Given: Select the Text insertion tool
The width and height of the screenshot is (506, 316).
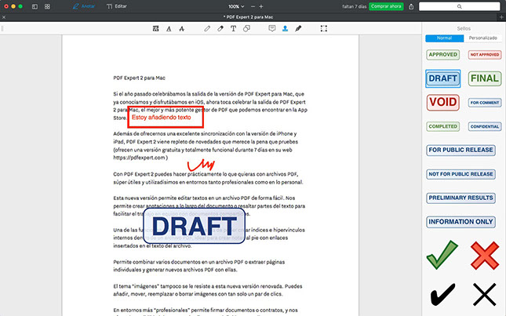Looking at the screenshot, I should point(234,28).
